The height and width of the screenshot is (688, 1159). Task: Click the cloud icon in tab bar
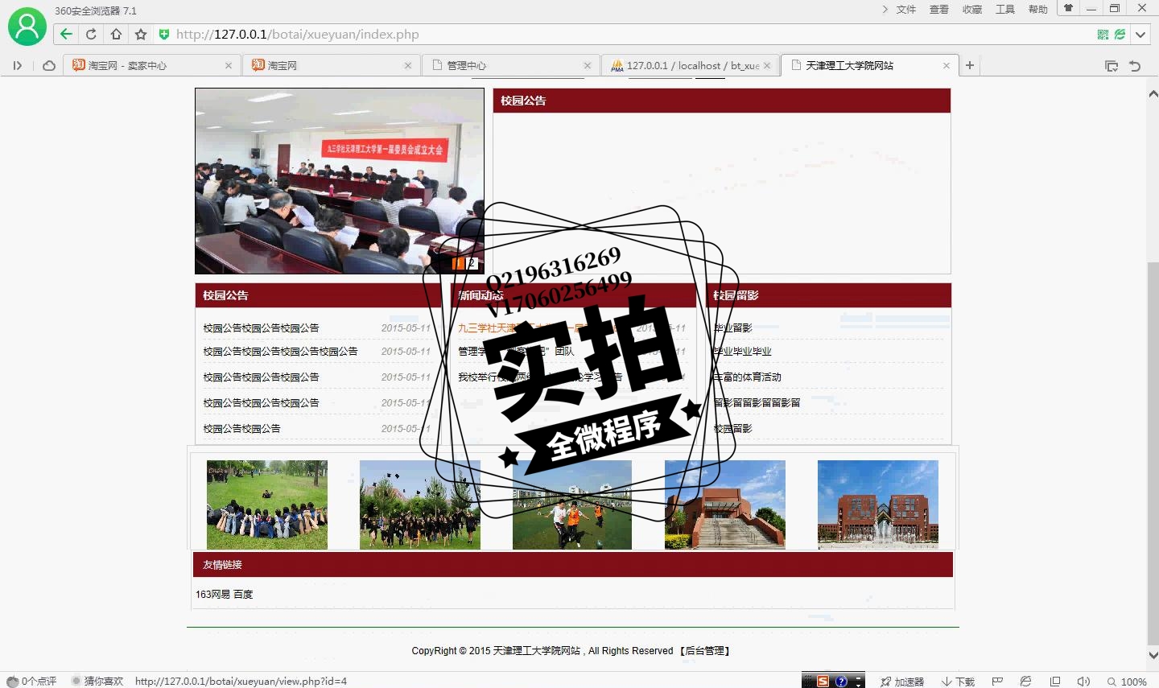(x=48, y=65)
